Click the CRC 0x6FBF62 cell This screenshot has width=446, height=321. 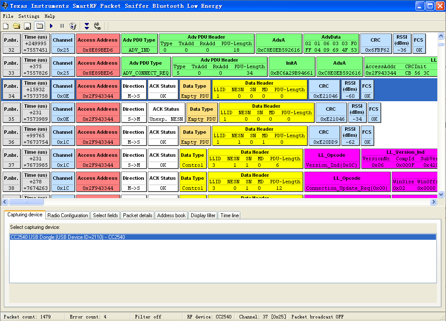click(376, 43)
